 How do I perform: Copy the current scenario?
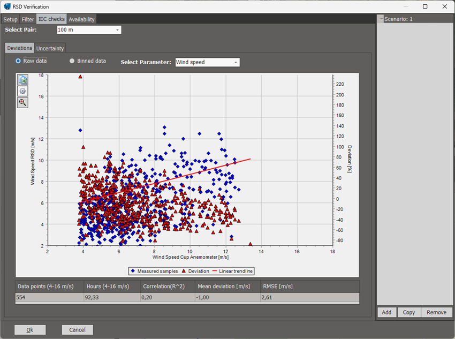[409, 312]
